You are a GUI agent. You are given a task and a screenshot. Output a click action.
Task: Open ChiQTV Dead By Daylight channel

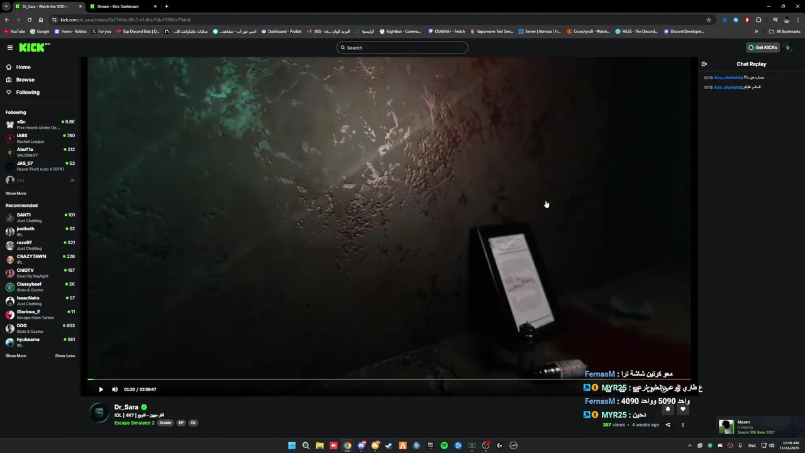40,273
